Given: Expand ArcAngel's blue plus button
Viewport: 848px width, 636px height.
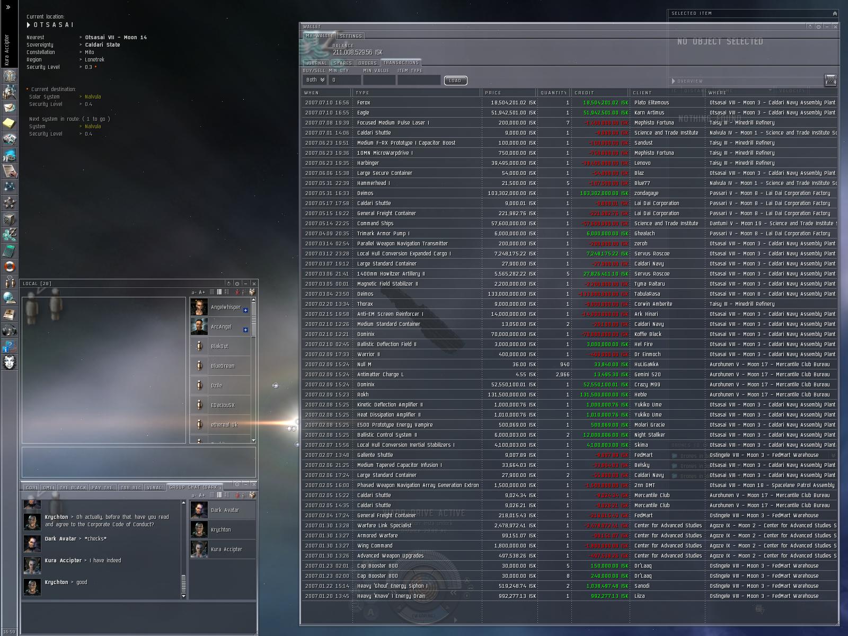Looking at the screenshot, I should tap(245, 330).
